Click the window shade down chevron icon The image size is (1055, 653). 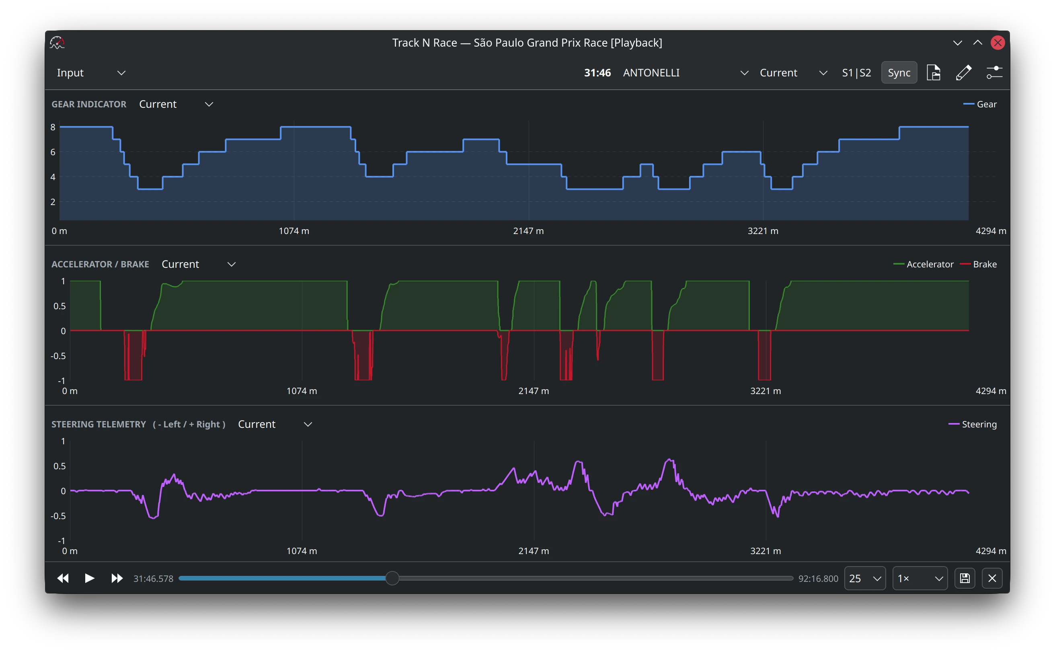click(957, 43)
